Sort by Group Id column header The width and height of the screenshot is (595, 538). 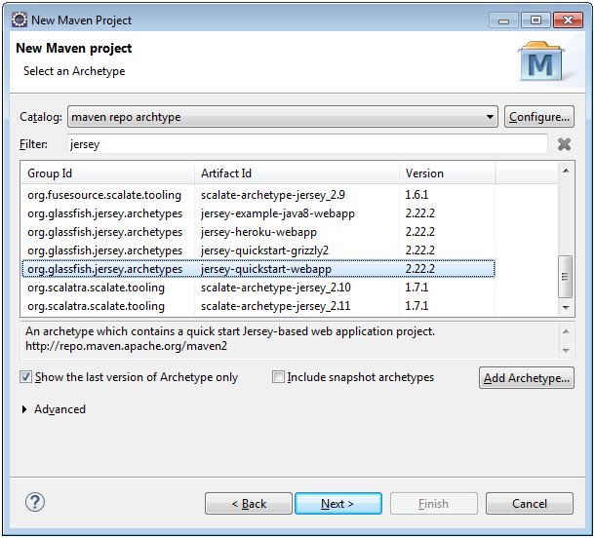click(107, 173)
